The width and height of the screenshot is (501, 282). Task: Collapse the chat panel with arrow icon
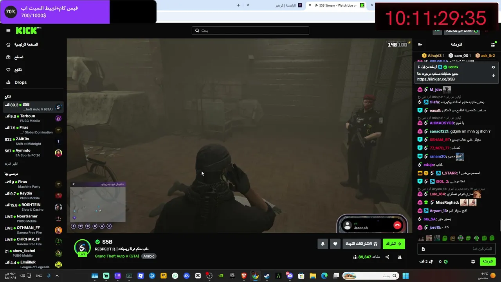tap(420, 45)
